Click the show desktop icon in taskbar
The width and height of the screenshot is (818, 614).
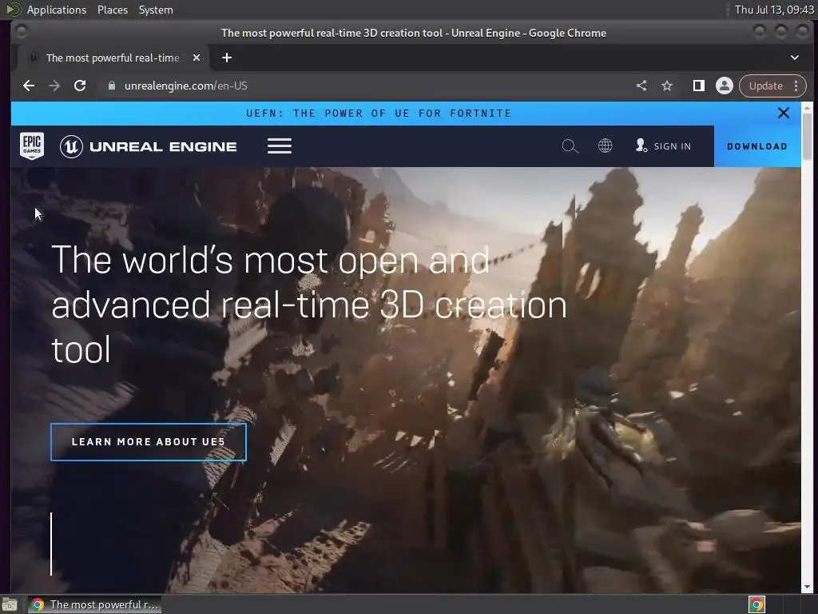click(10, 605)
